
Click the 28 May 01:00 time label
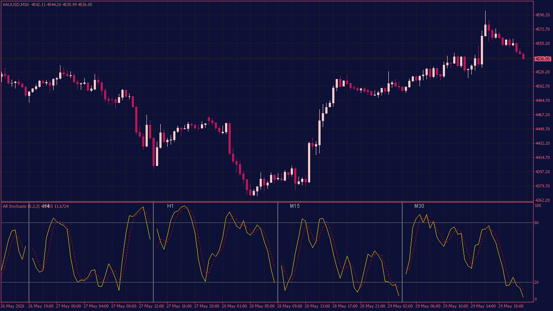coord(235,306)
